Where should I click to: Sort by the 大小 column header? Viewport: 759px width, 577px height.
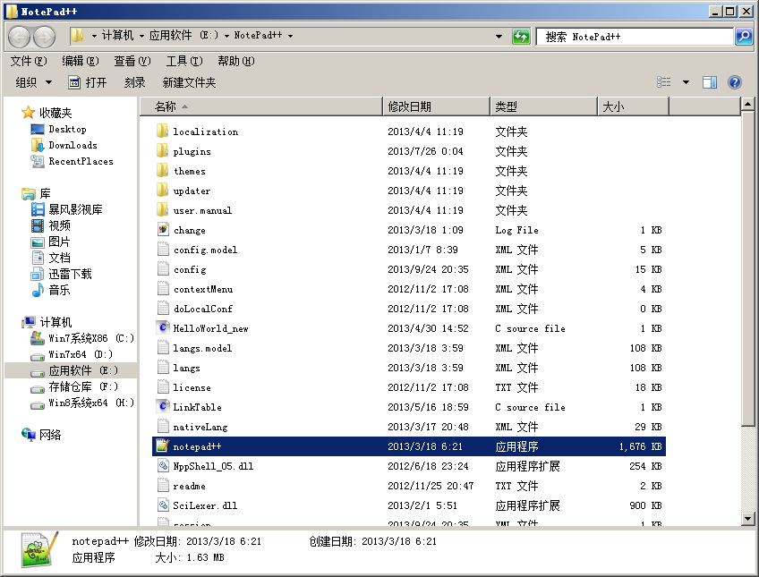(x=633, y=106)
